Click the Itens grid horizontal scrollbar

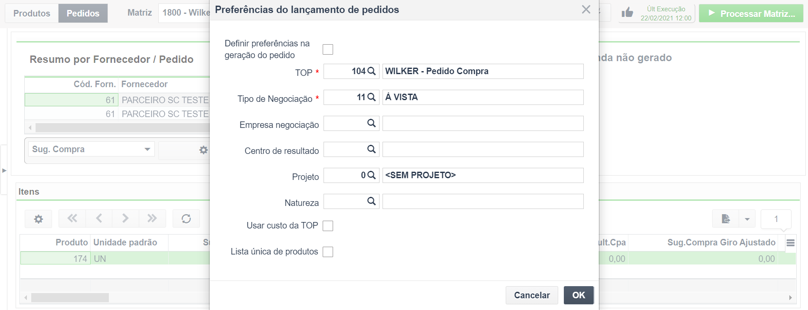(x=70, y=297)
